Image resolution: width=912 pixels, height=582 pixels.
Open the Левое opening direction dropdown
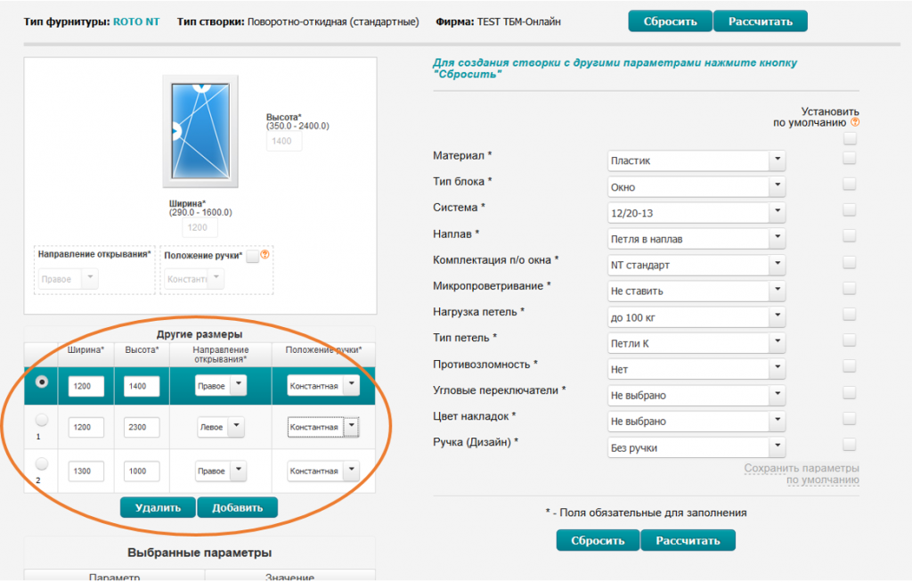click(x=221, y=427)
